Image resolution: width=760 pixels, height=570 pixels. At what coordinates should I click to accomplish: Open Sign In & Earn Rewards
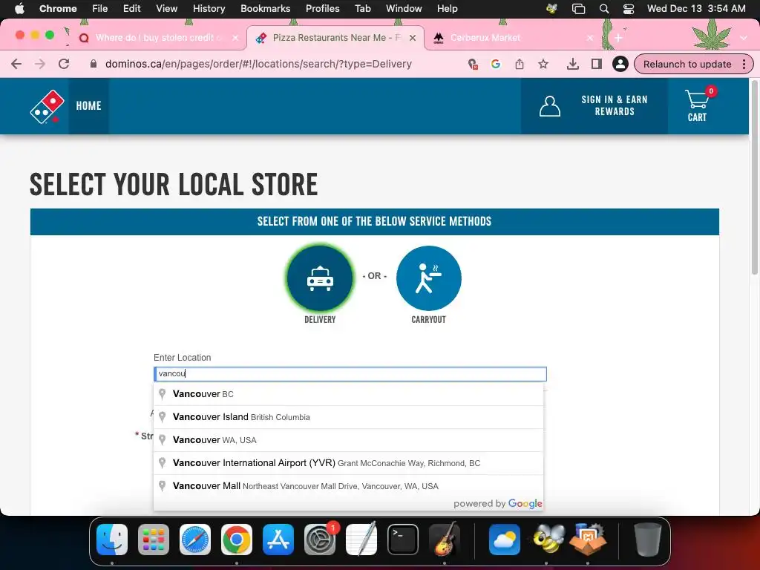click(x=614, y=105)
